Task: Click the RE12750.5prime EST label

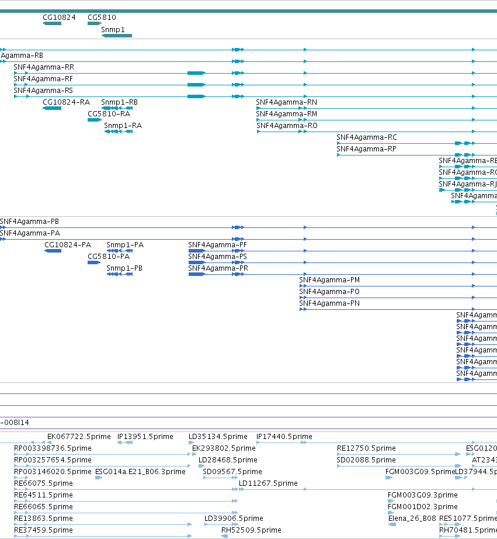Action: tap(367, 448)
